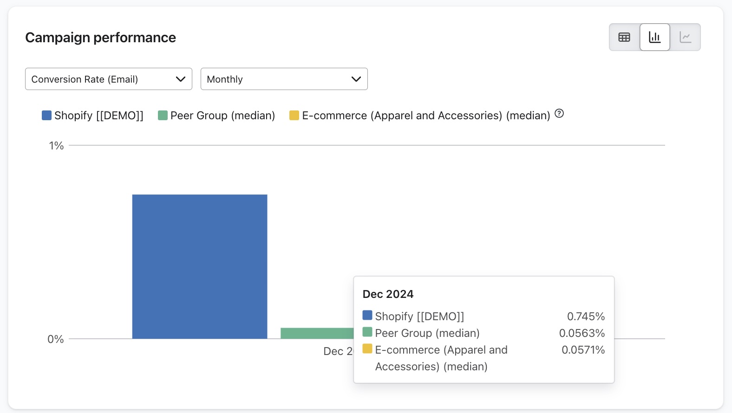Click the Campaign performance heading

100,38
